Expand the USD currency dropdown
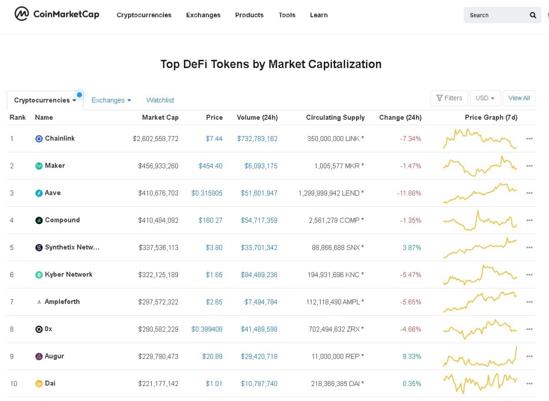 point(485,98)
